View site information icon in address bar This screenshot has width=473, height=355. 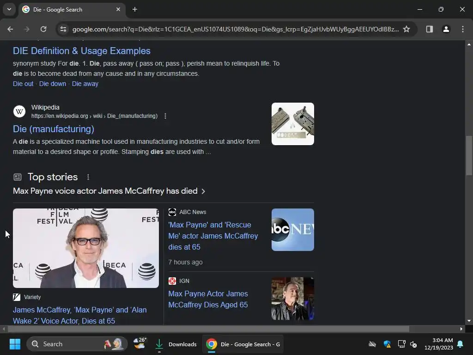pyautogui.click(x=63, y=29)
